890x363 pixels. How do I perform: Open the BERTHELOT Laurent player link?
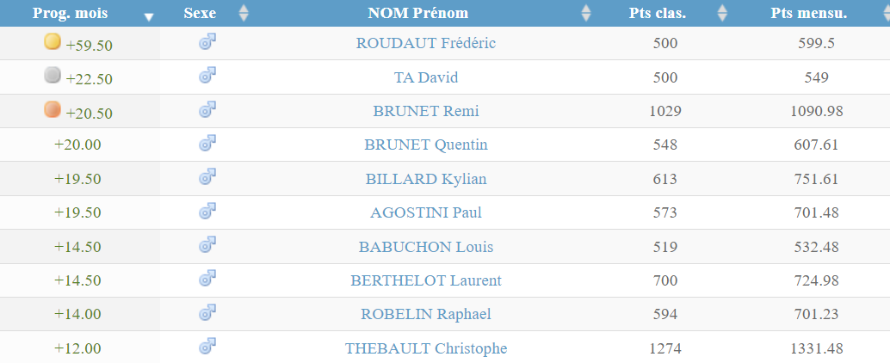pyautogui.click(x=426, y=280)
